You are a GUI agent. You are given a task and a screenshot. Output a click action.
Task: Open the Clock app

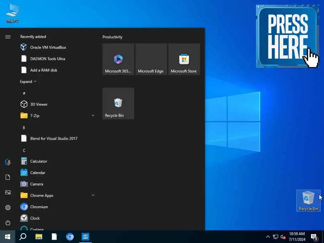(x=58, y=218)
